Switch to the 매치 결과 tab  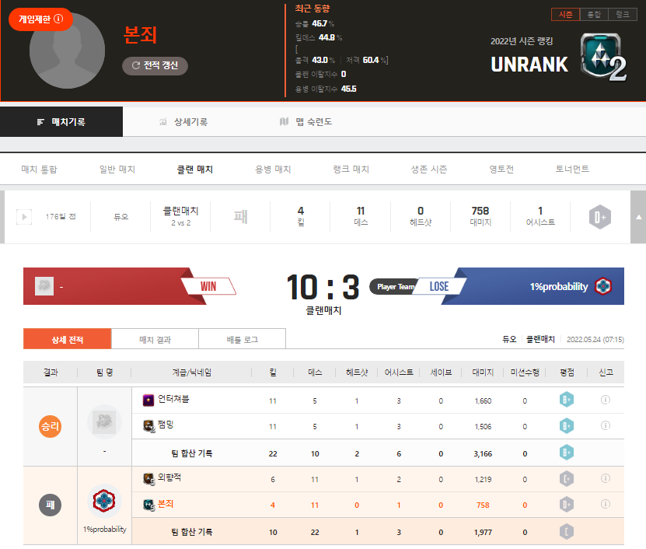click(x=155, y=339)
